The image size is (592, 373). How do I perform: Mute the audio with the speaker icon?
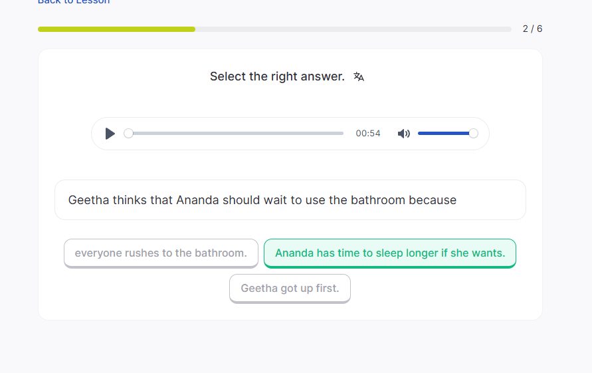(403, 134)
